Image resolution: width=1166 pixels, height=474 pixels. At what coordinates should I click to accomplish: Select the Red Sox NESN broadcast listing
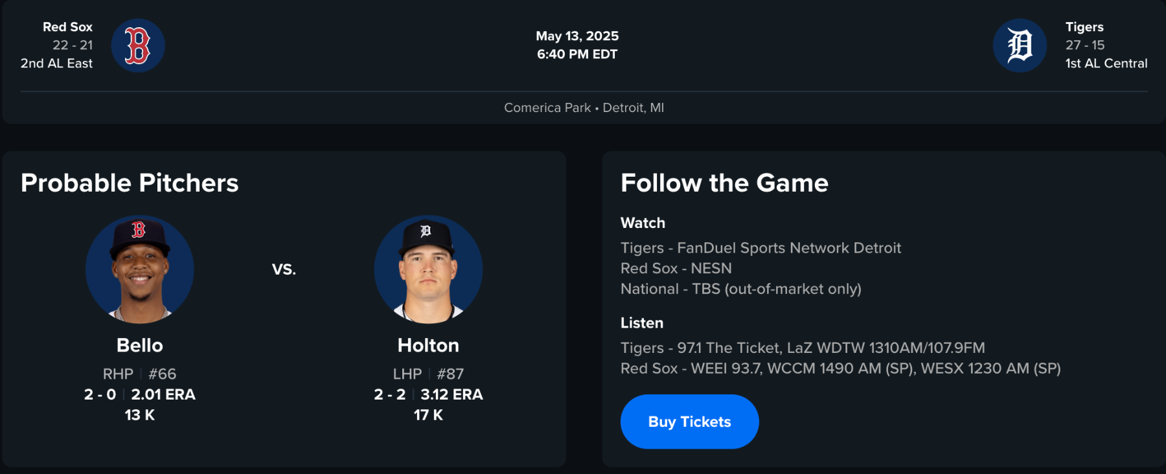[676, 268]
